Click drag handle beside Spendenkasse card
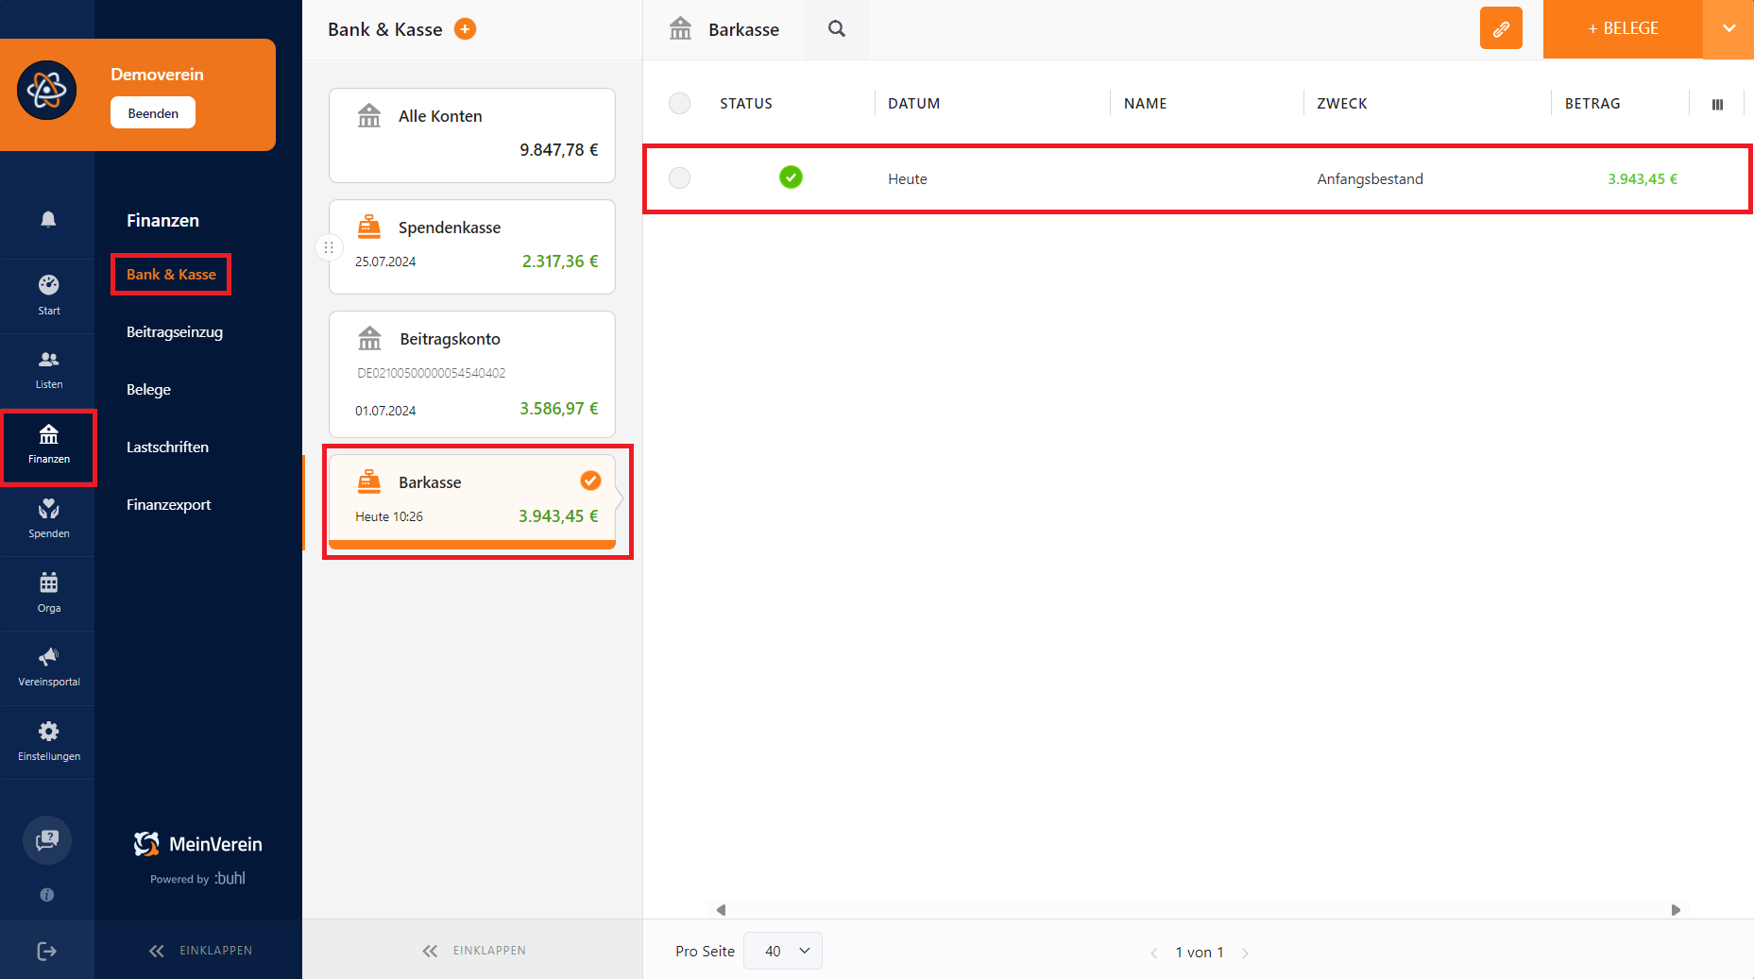Image resolution: width=1754 pixels, height=979 pixels. pyautogui.click(x=329, y=247)
